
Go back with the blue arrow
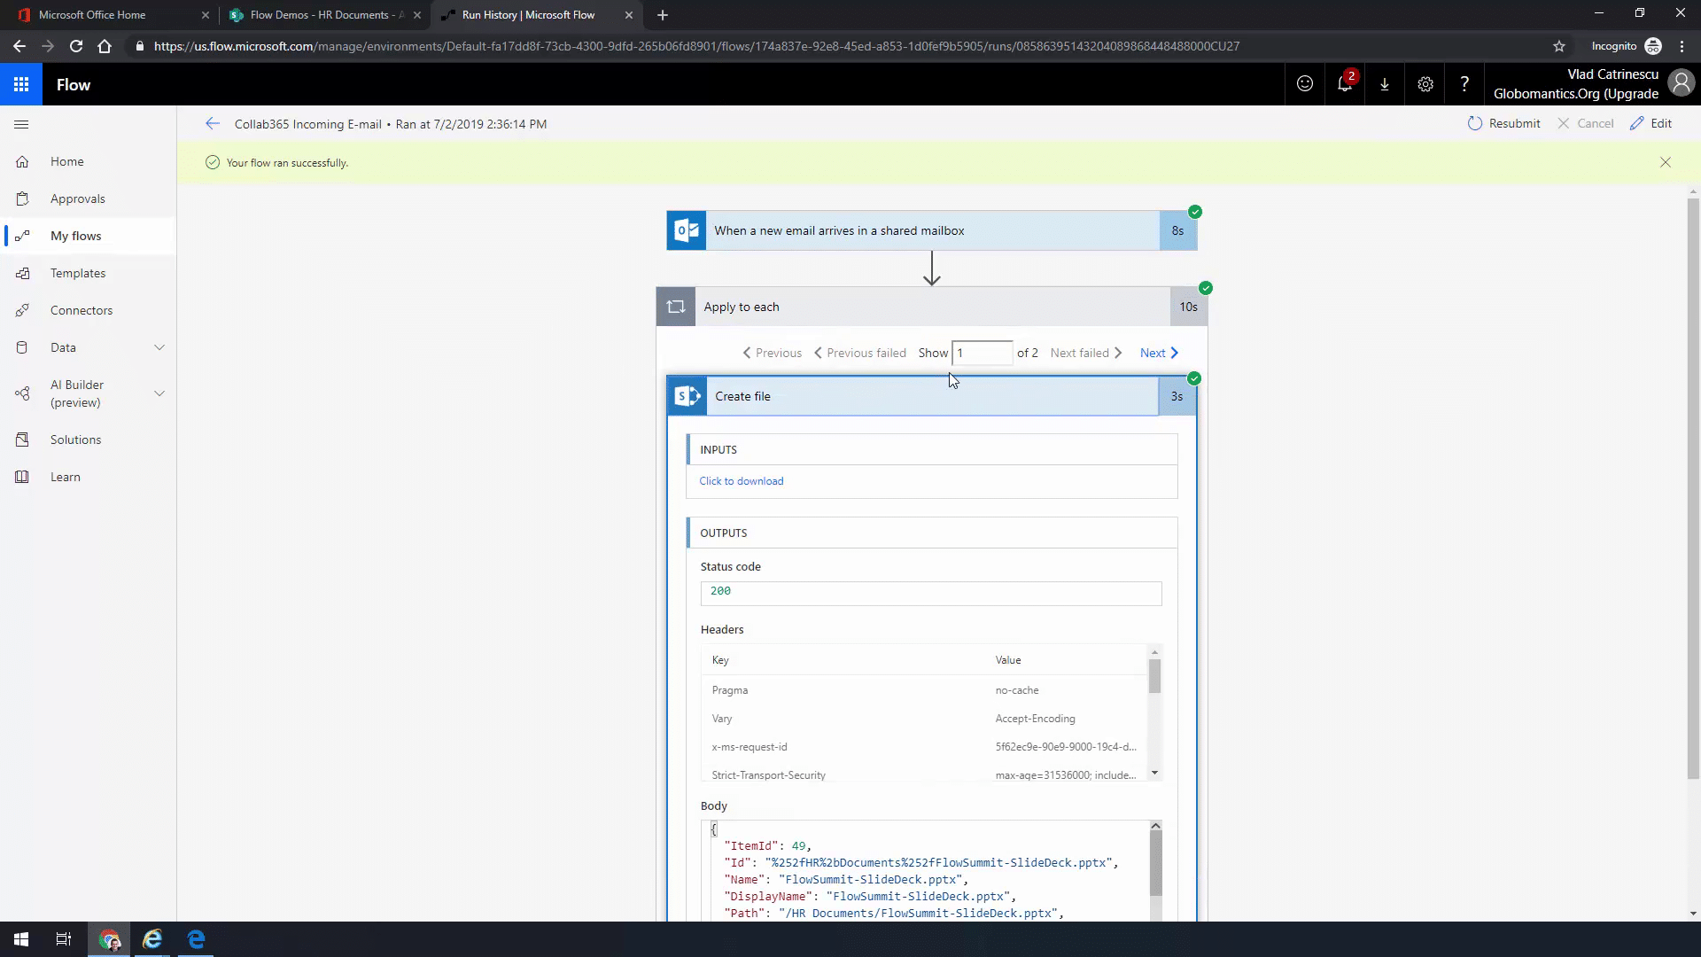pos(212,124)
